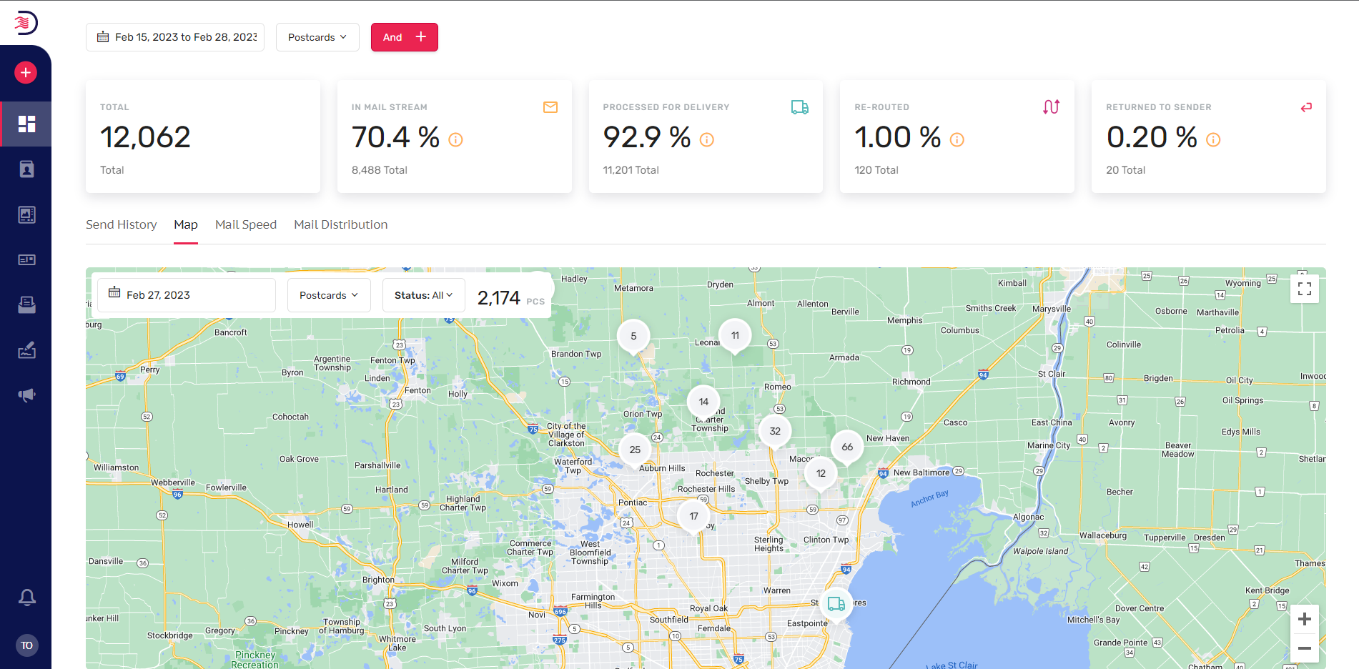
Task: Click info icon next to In Mail Stream percentage
Action: click(x=455, y=140)
